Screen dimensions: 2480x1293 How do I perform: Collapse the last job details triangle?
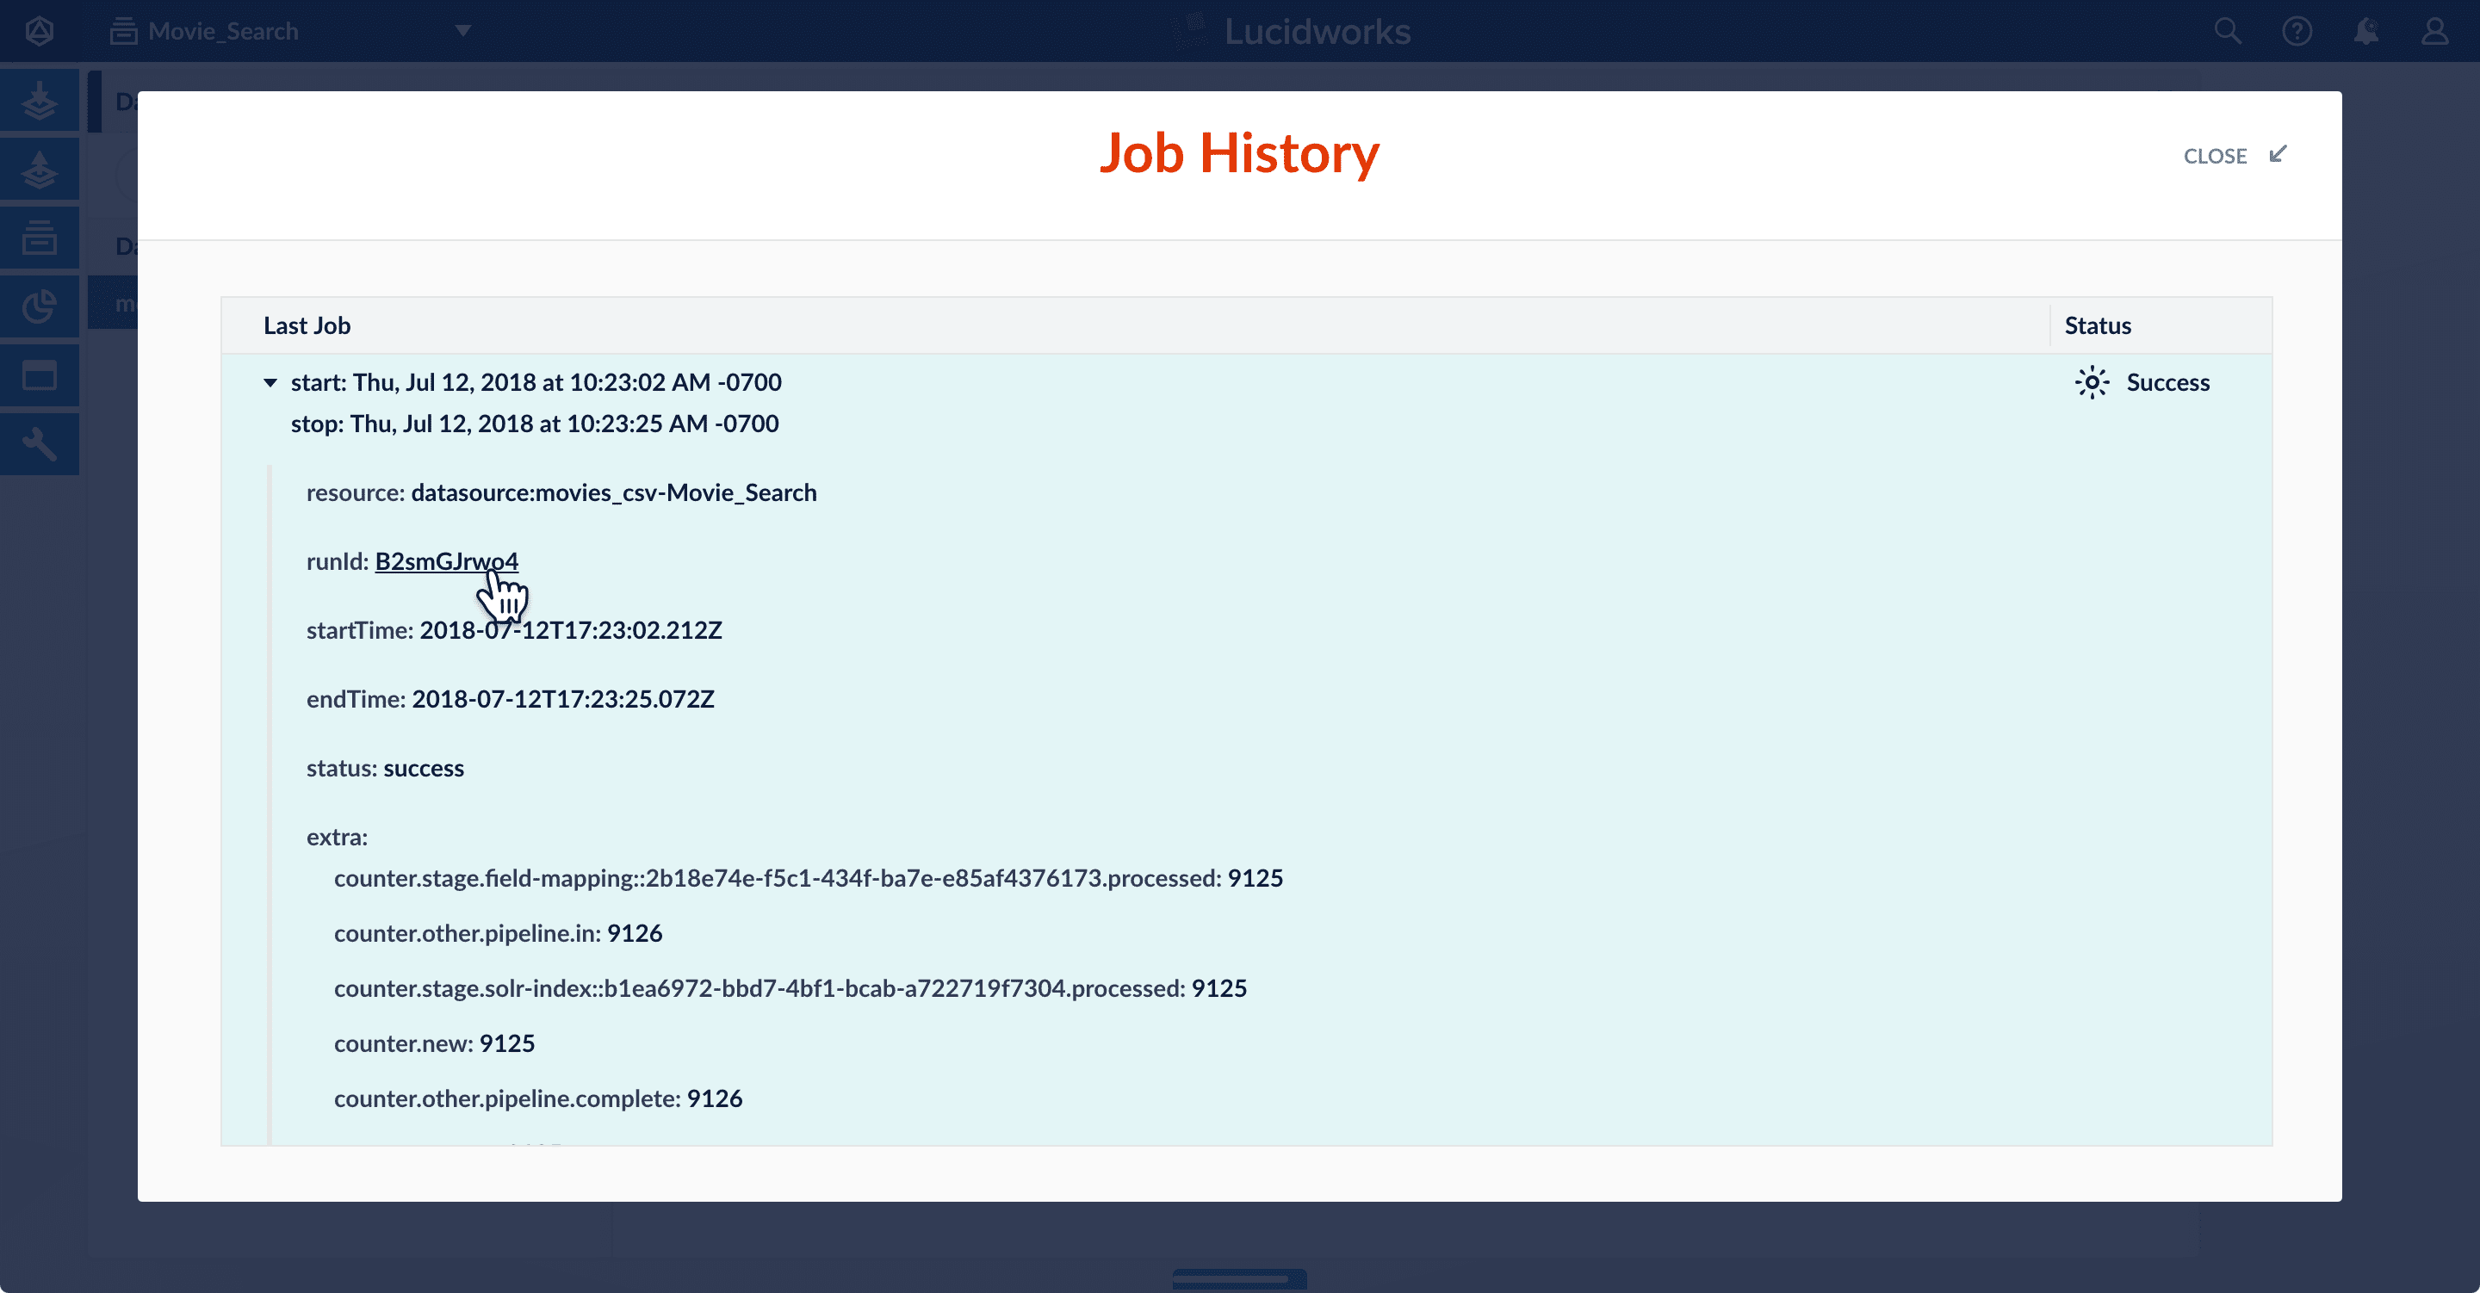point(270,383)
